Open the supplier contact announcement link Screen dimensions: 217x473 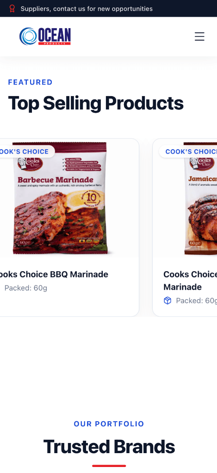87,9
